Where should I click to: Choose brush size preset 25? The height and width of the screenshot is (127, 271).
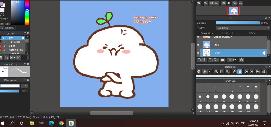pyautogui.click(x=224, y=98)
